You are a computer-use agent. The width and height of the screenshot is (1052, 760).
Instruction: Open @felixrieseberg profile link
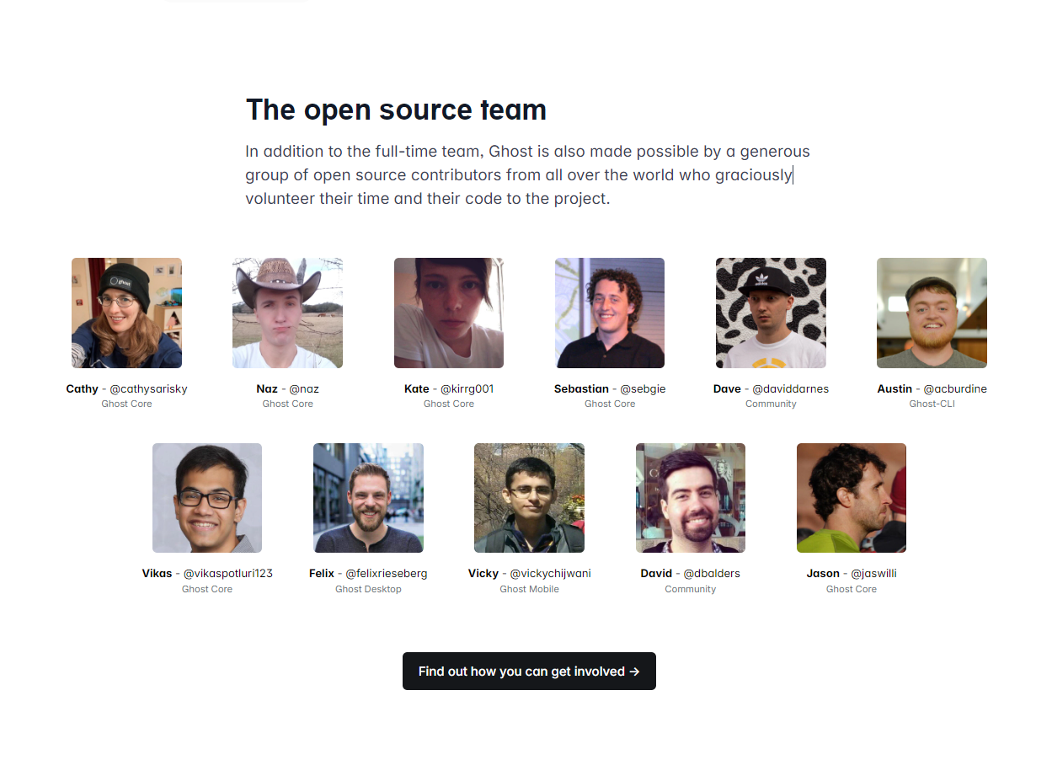pyautogui.click(x=386, y=574)
